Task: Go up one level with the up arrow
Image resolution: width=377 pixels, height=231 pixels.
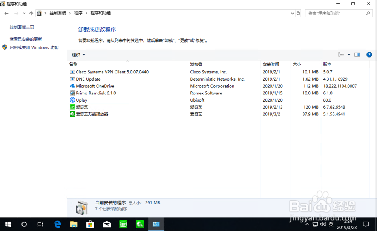Action: (31, 13)
